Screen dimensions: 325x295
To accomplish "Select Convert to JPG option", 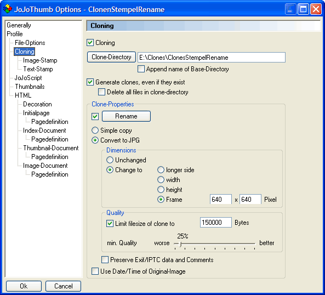I will pyautogui.click(x=95, y=140).
